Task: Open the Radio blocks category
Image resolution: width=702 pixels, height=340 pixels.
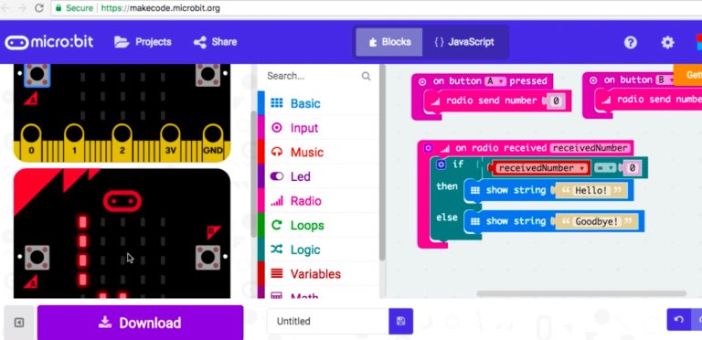Action: pos(318,201)
